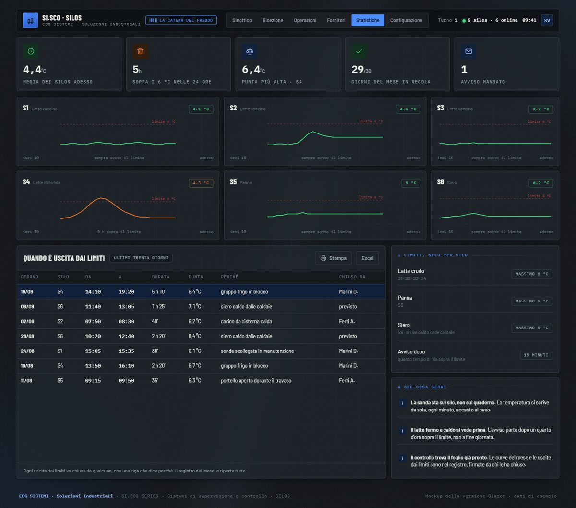Image resolution: width=576 pixels, height=508 pixels.
Task: Select the 28/08 row's 8,4 °C peak value
Action: pos(195,336)
